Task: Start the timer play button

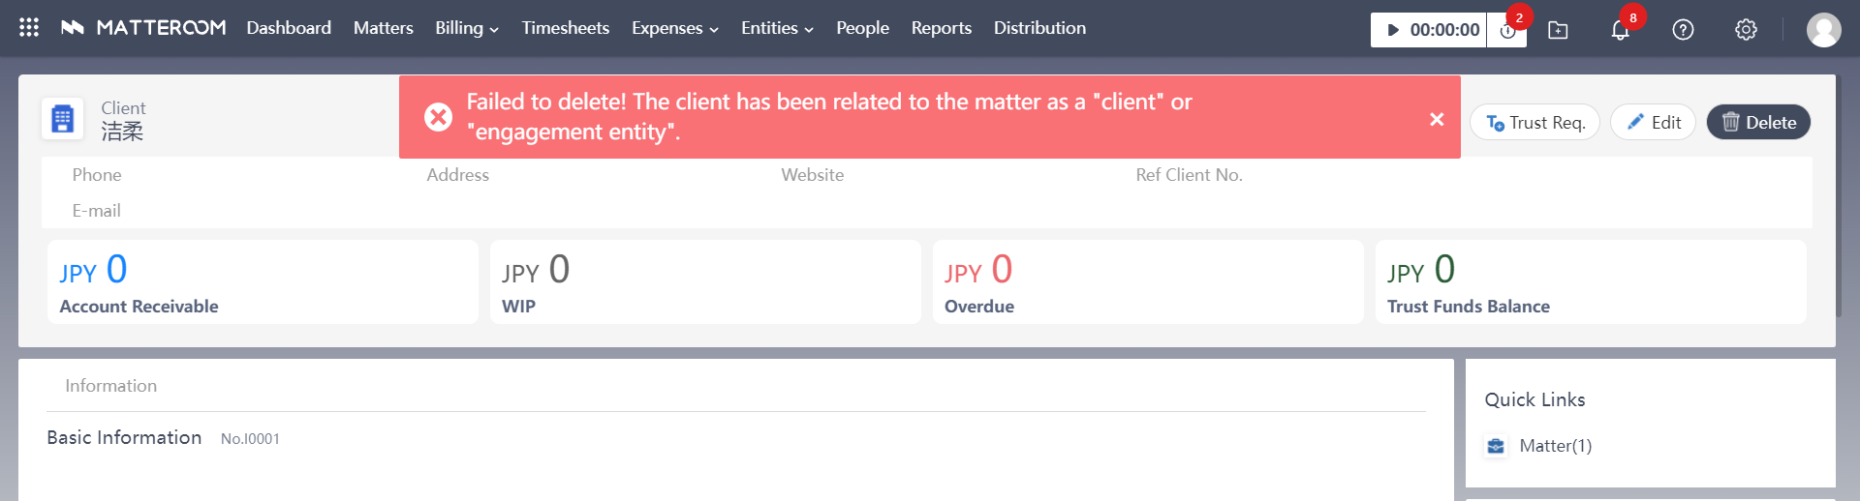Action: click(x=1393, y=30)
